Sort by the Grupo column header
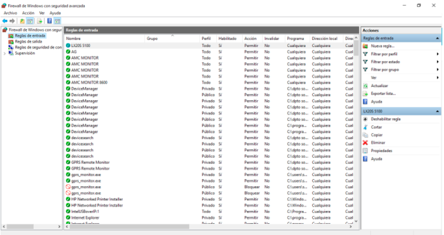Screen dimensions: 444x235 173,38
